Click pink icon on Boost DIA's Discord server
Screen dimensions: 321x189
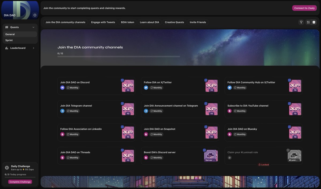146,158
